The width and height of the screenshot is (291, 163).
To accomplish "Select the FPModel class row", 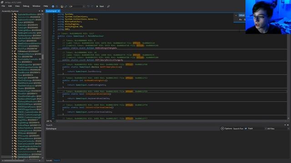I will click(27, 133).
